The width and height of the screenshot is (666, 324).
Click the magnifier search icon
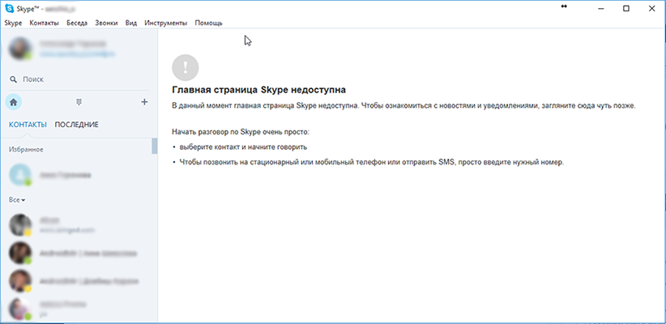tap(13, 79)
